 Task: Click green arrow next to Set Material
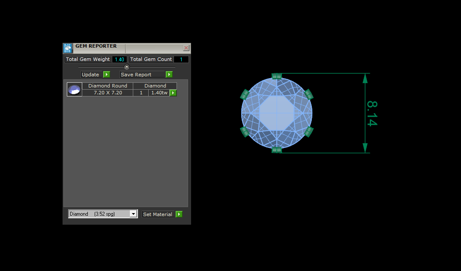coord(179,214)
